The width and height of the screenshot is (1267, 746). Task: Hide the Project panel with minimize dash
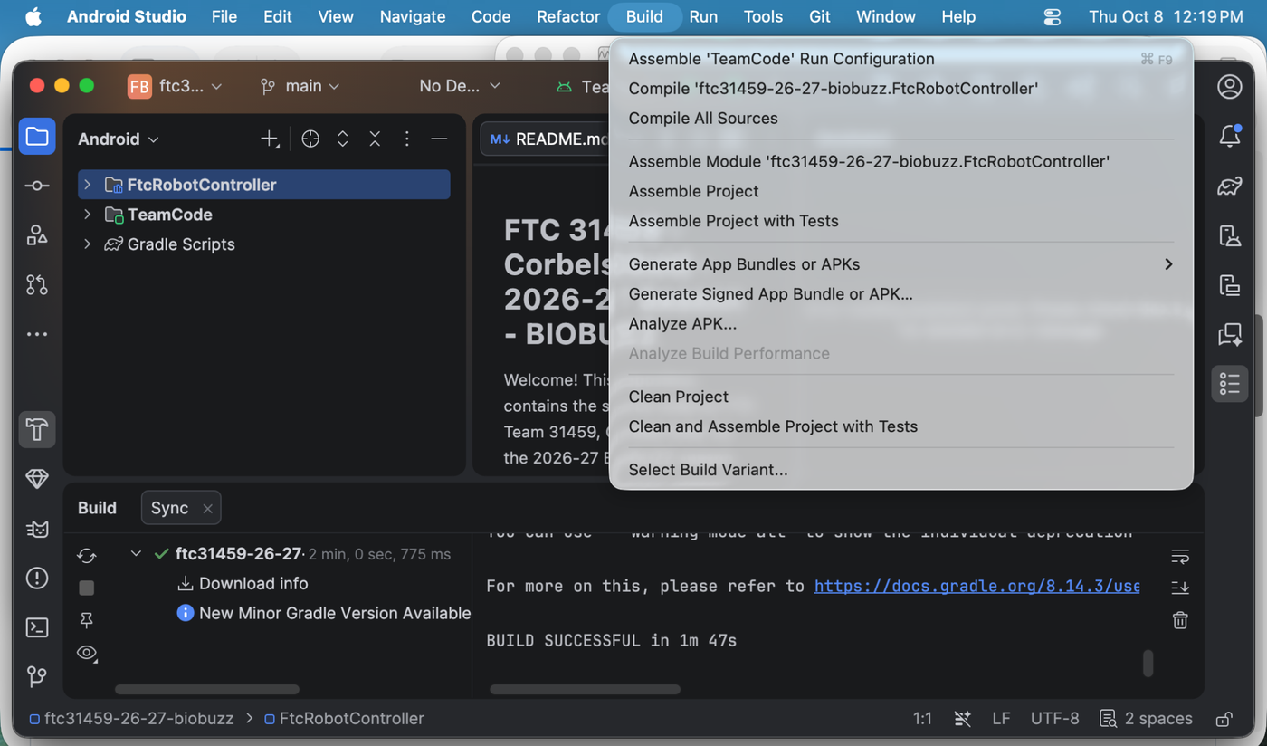(439, 139)
